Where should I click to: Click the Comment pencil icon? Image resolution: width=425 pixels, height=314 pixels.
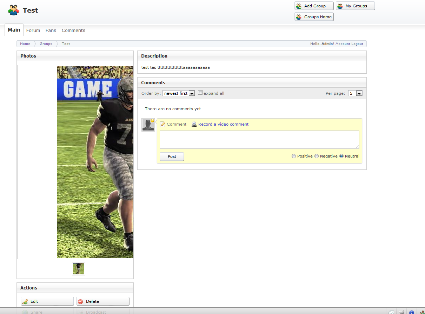pos(162,124)
